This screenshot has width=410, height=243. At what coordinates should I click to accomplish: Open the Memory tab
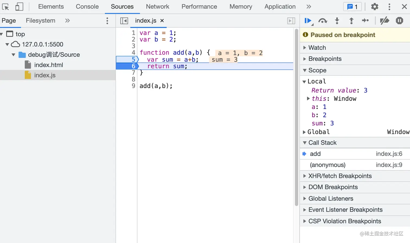[x=241, y=6]
